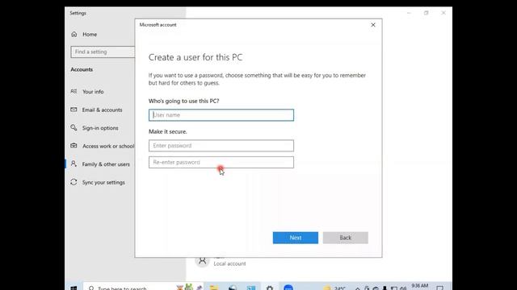Image resolution: width=517 pixels, height=290 pixels.
Task: Open Settings gear in the taskbar
Action: pyautogui.click(x=270, y=288)
